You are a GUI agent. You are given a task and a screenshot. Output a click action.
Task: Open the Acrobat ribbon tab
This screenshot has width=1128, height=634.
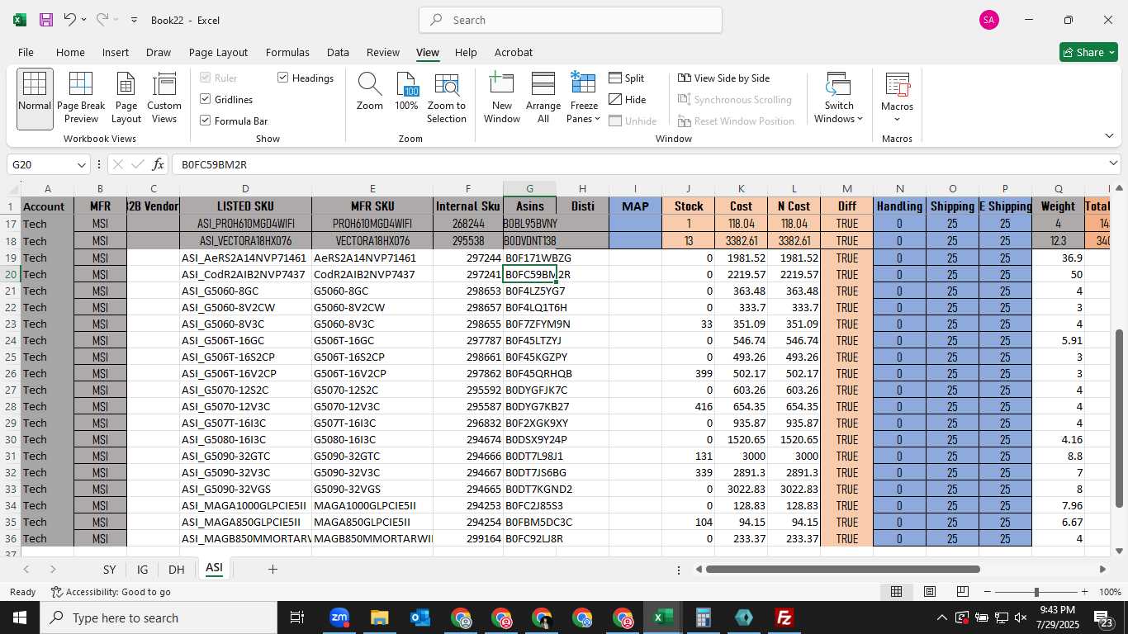pos(514,52)
